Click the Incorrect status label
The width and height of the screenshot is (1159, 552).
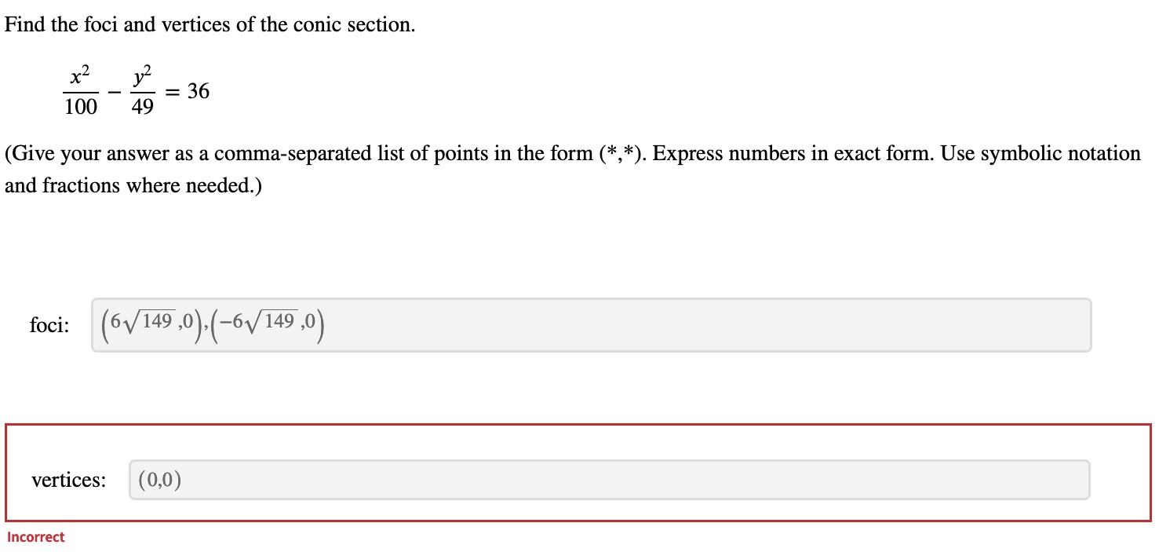pos(35,537)
